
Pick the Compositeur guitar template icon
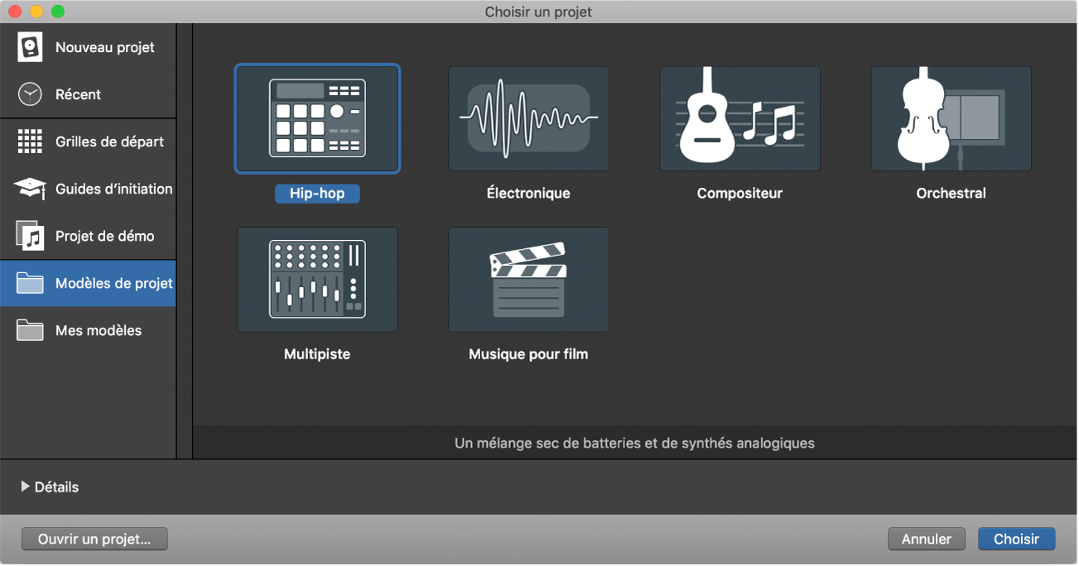739,118
